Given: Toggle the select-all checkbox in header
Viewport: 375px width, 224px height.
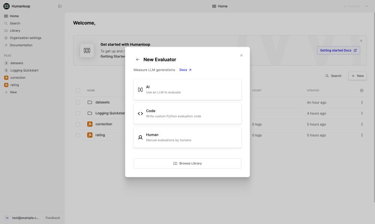Looking at the screenshot, I should [78, 90].
